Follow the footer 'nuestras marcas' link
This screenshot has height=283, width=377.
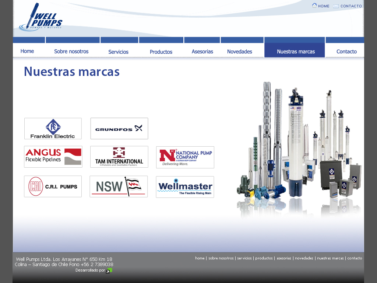pos(330,258)
